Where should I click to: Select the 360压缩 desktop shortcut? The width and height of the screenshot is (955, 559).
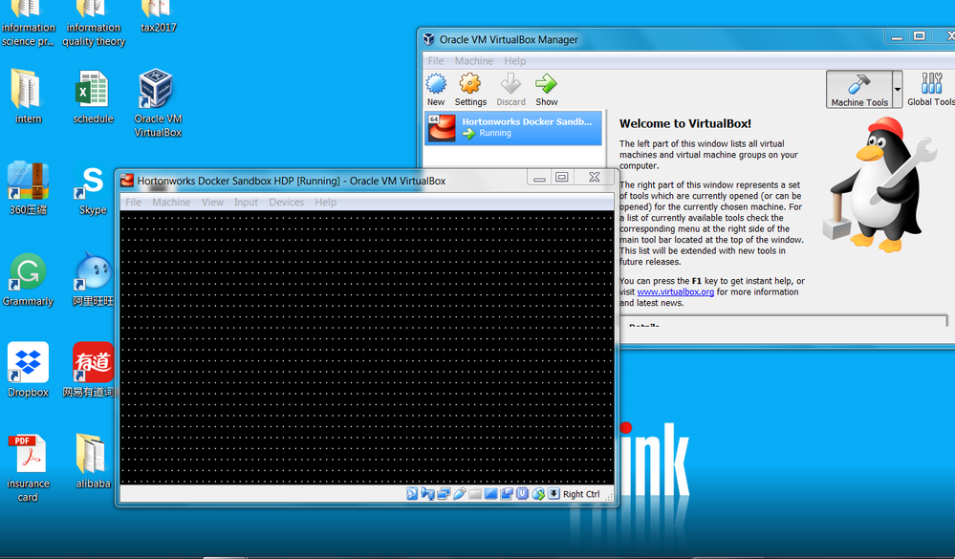28,189
